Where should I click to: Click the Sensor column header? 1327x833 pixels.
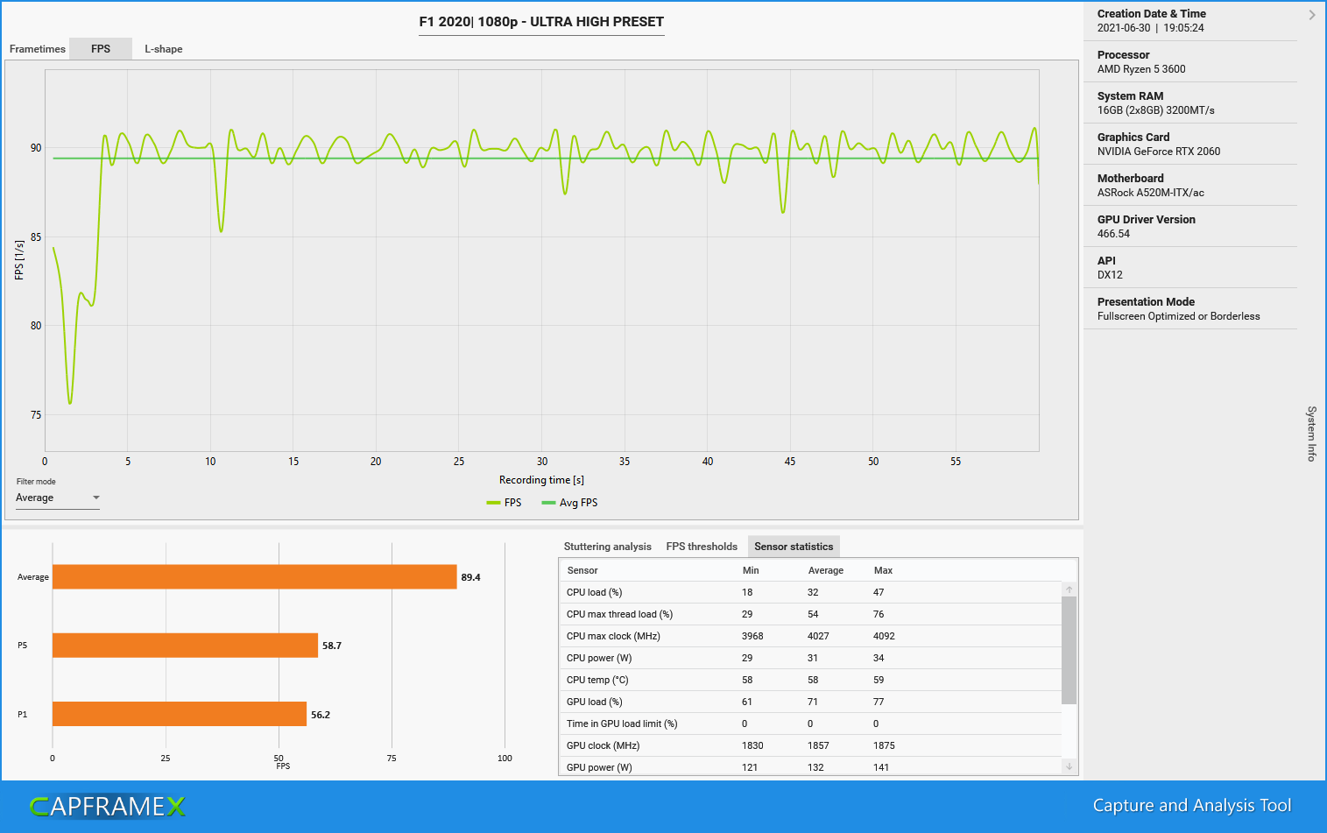[582, 570]
